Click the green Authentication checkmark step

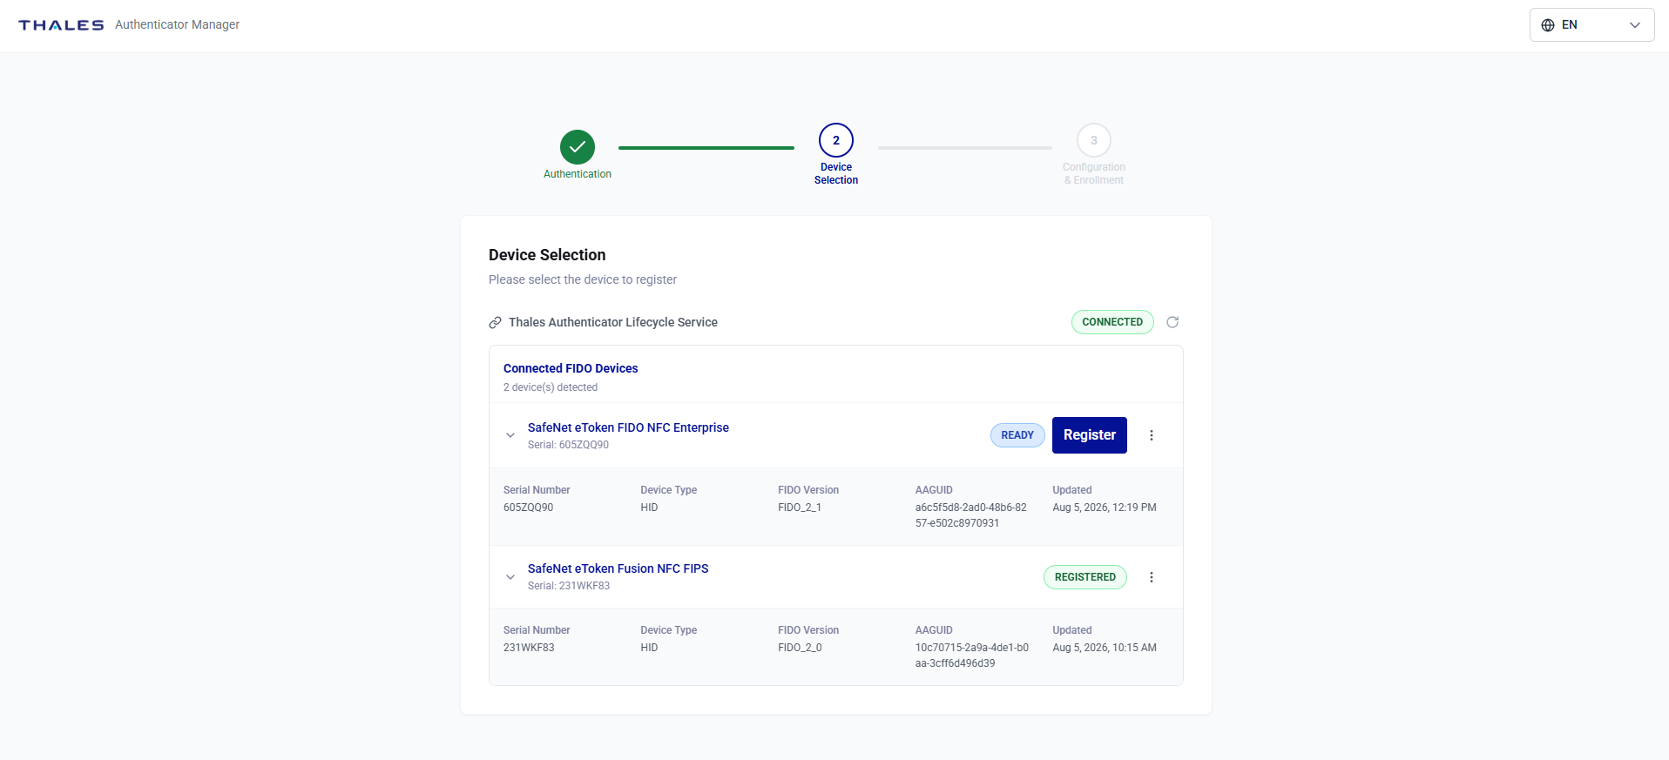point(578,147)
